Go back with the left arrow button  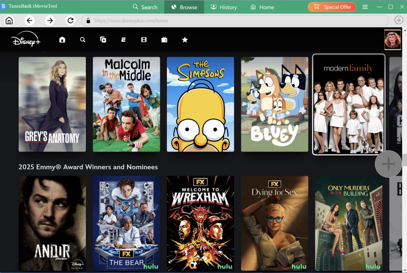point(29,21)
